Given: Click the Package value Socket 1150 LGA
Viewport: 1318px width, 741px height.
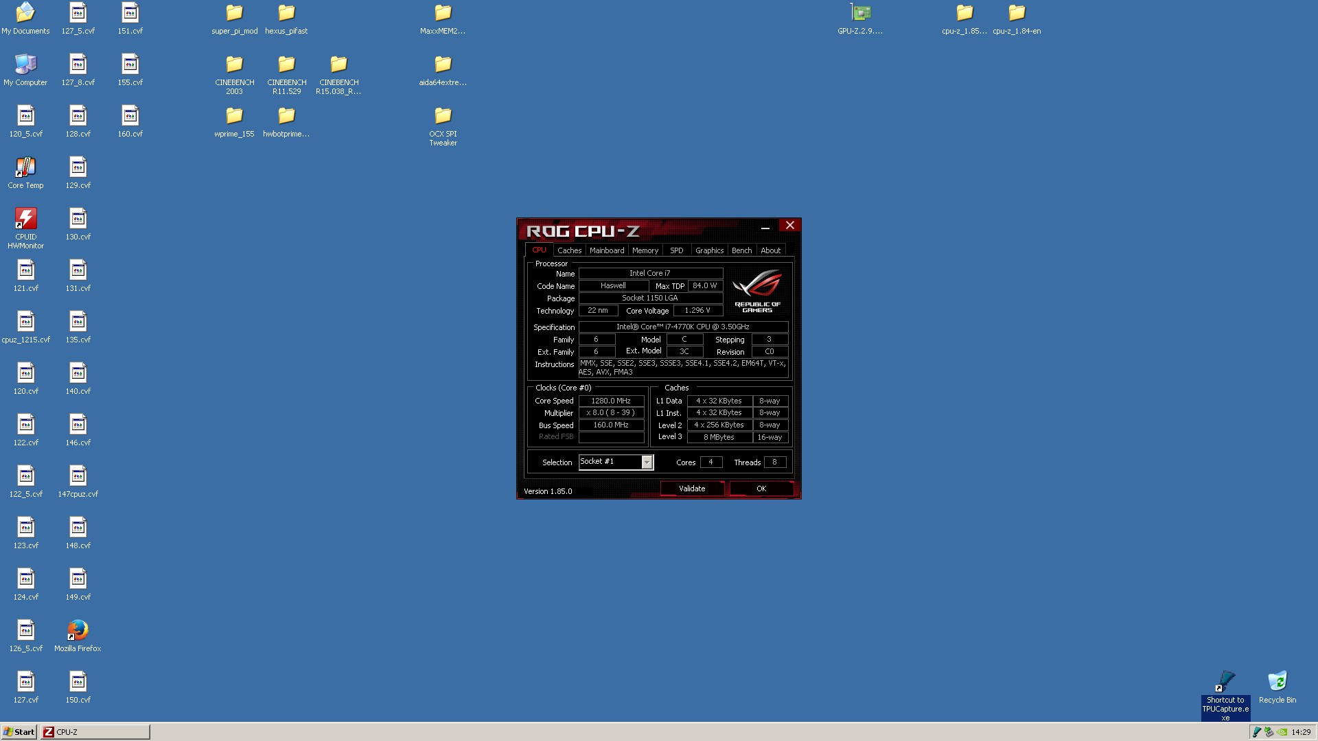Looking at the screenshot, I should pyautogui.click(x=650, y=298).
